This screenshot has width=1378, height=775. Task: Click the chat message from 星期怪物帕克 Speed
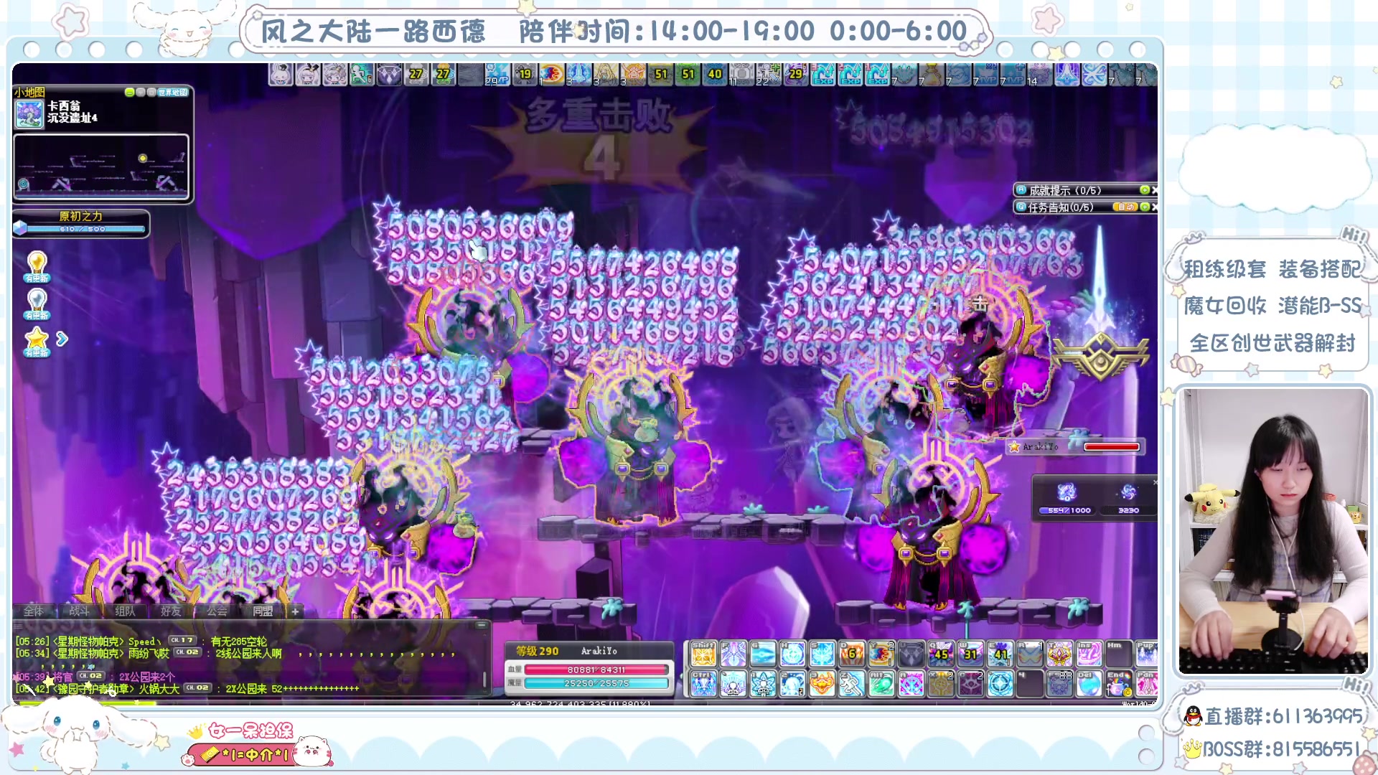coord(142,641)
